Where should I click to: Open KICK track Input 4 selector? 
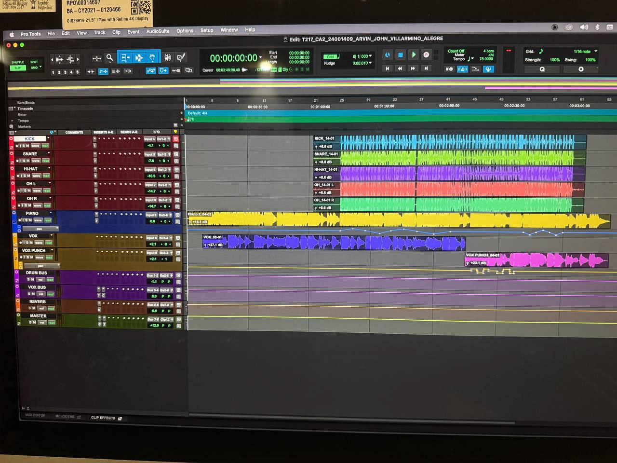pyautogui.click(x=150, y=139)
